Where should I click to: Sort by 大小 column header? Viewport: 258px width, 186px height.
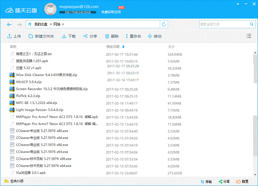click(171, 47)
